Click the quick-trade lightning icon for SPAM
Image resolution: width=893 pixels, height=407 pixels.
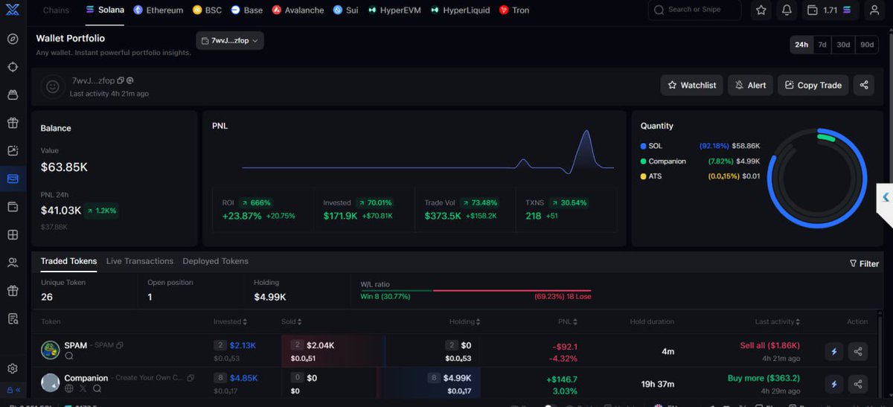[834, 351]
